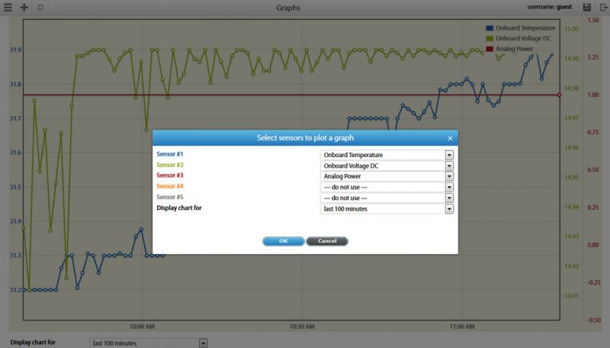Expand the Sensor #3 Analog Power dropdown
This screenshot has height=348, width=610.
387,176
